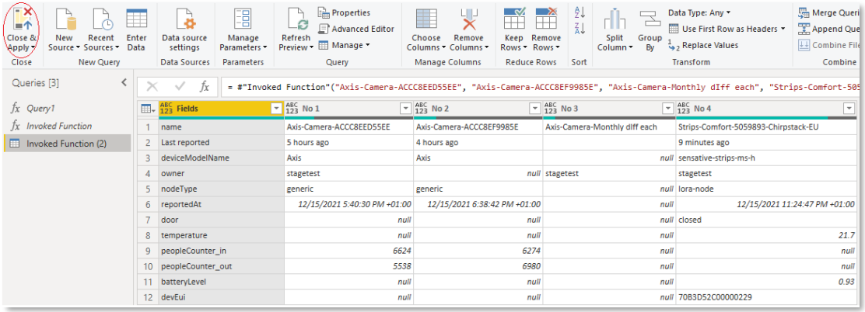Click the 5 hours ago cell
Viewport: 865px width, 312px height.
click(x=348, y=143)
